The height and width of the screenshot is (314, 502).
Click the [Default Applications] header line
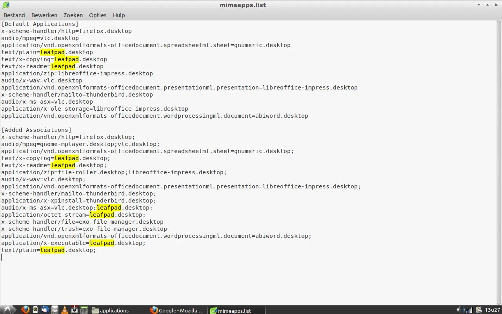40,24
